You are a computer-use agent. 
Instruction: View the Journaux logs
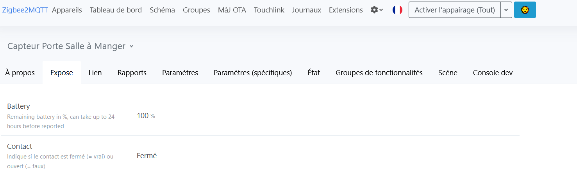307,10
